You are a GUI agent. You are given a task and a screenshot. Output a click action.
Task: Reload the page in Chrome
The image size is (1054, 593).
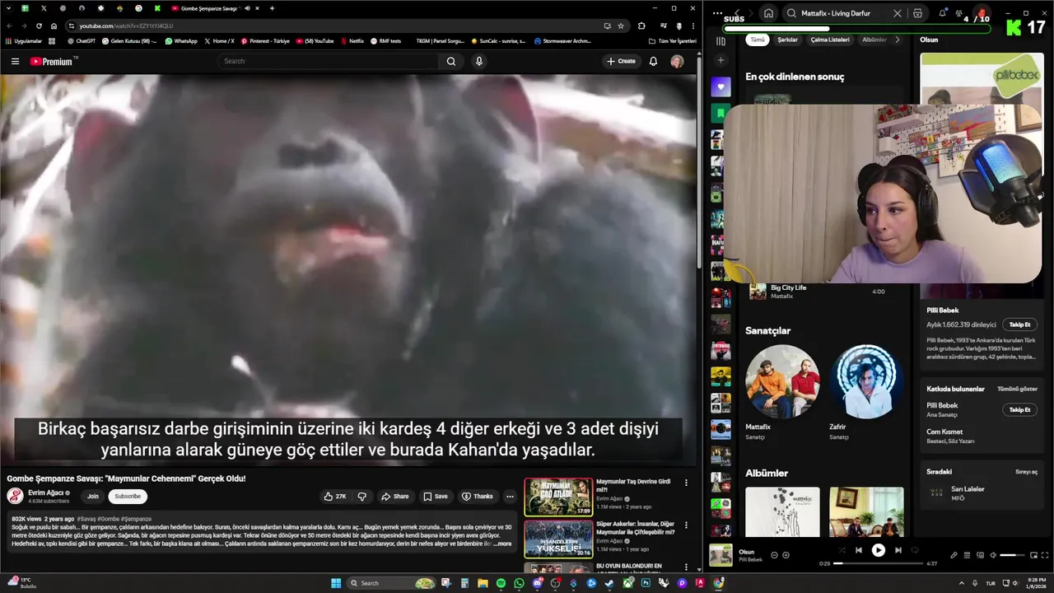[x=39, y=26]
